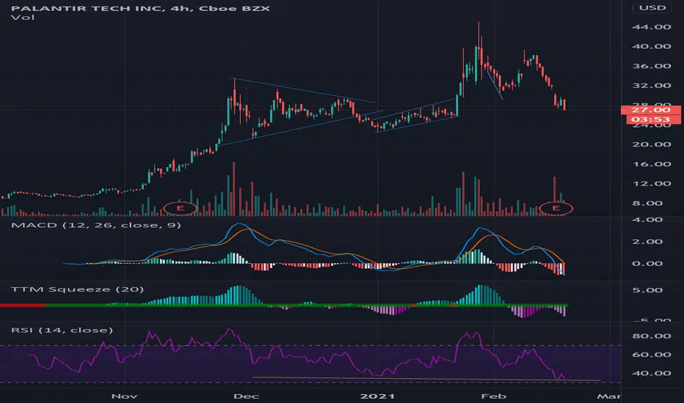The image size is (684, 403).
Task: Click the 40.00 value on the main price axis
Action: pyautogui.click(x=651, y=47)
